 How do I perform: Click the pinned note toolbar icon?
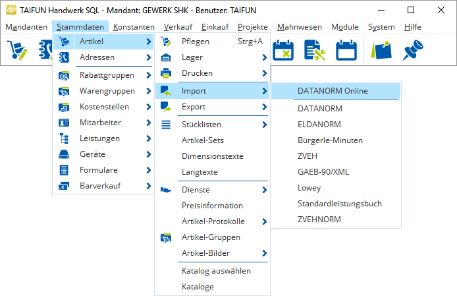pyautogui.click(x=381, y=50)
